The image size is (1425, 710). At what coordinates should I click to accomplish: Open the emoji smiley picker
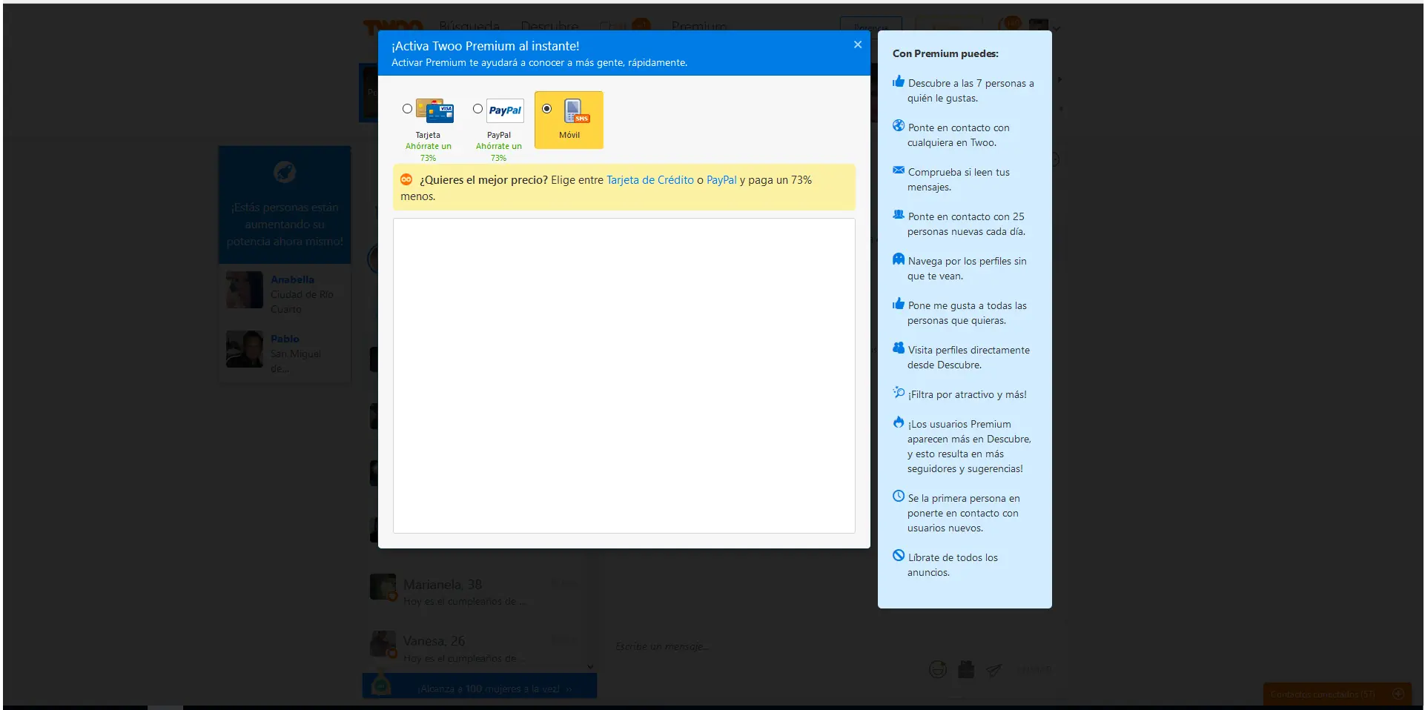point(938,670)
